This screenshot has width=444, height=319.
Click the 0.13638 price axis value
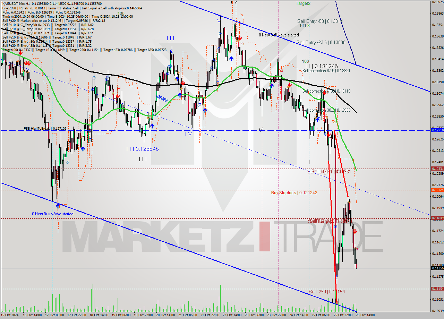438,36
